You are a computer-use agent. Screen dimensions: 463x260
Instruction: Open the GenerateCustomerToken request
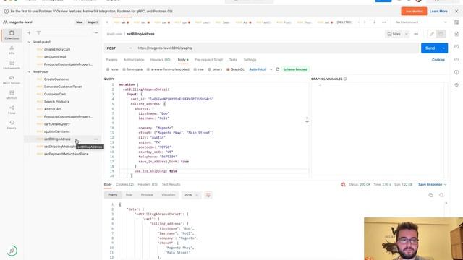[63, 87]
